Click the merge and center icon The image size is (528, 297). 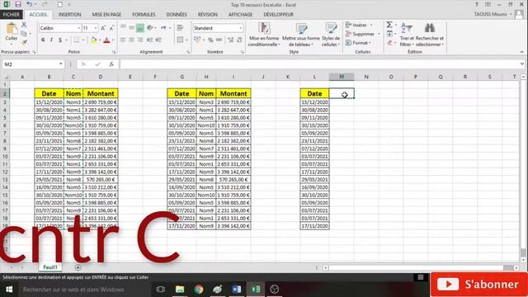coord(180,40)
